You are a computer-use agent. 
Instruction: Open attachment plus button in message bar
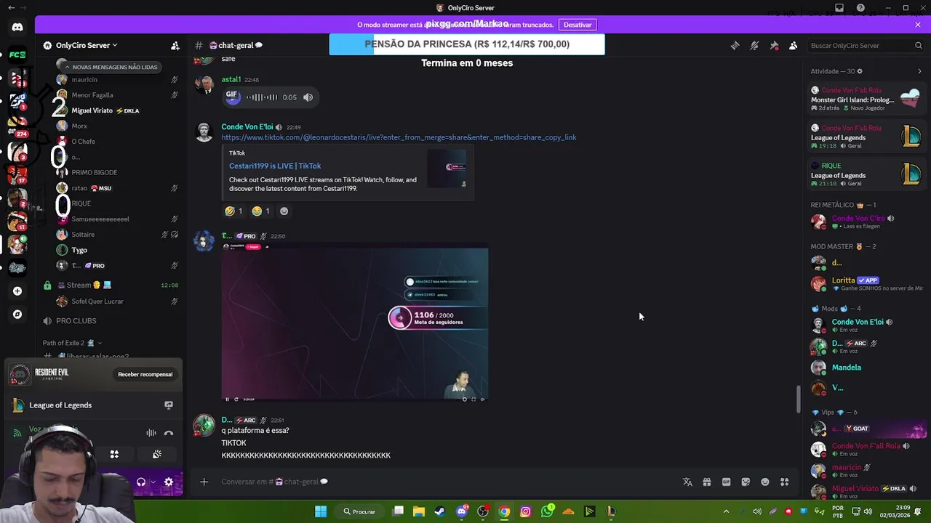[x=204, y=482]
